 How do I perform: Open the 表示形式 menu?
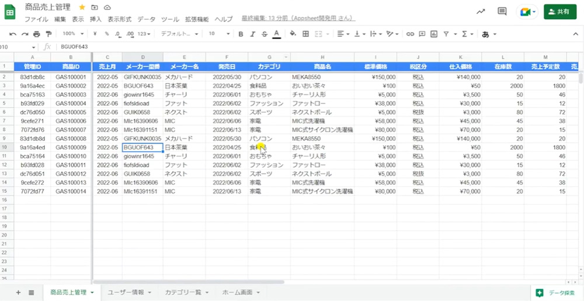tap(120, 19)
